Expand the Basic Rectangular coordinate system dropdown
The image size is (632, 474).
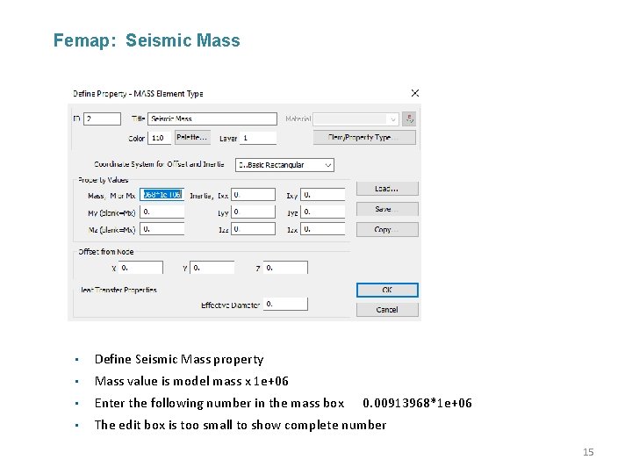click(x=284, y=165)
